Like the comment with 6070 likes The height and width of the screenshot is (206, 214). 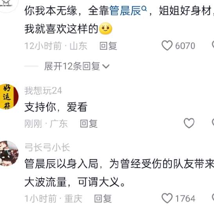coord(167,45)
